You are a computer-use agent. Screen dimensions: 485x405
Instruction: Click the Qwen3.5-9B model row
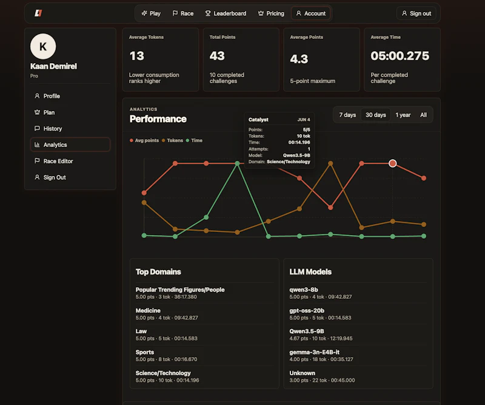pos(358,335)
